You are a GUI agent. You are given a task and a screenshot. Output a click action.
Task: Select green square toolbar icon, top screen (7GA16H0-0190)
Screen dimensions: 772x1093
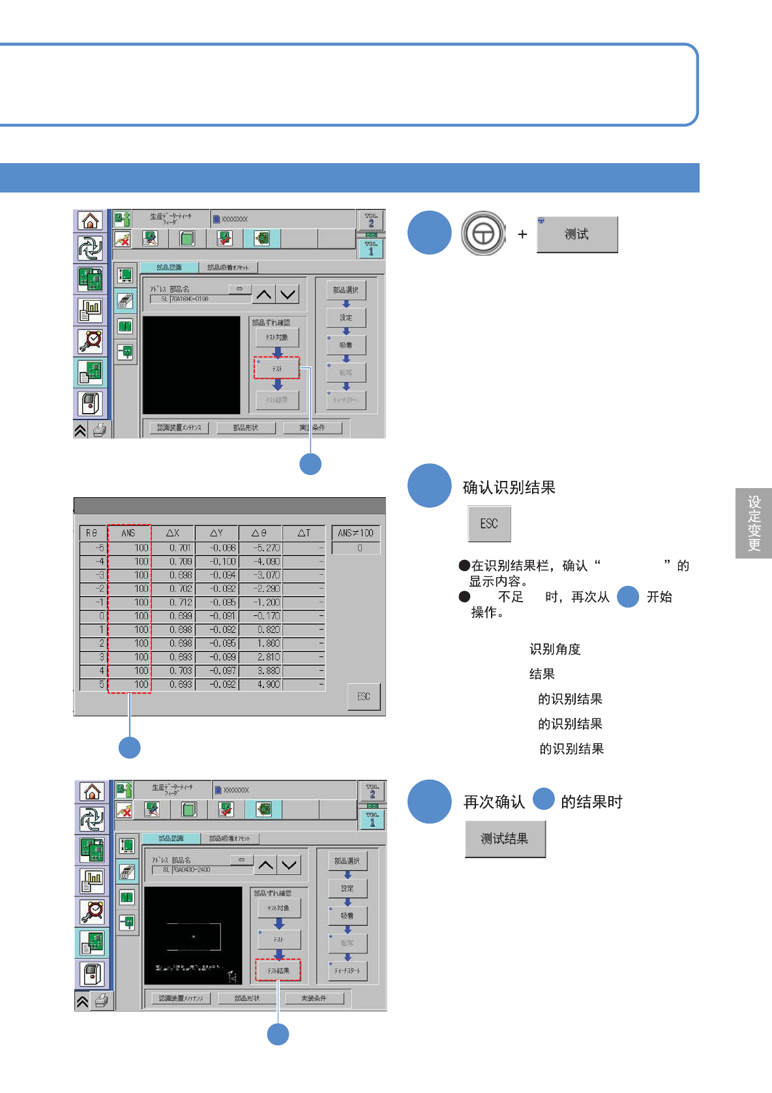pos(187,239)
